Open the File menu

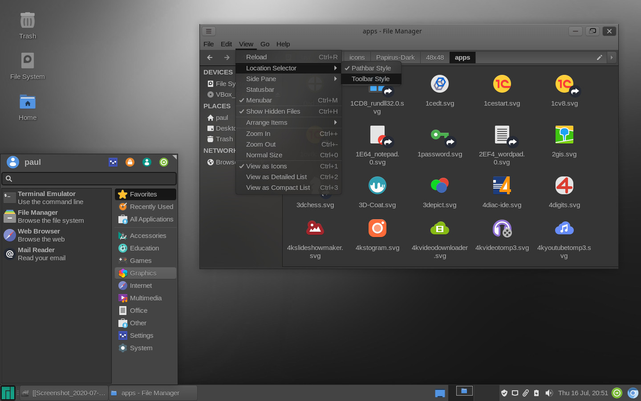(209, 44)
